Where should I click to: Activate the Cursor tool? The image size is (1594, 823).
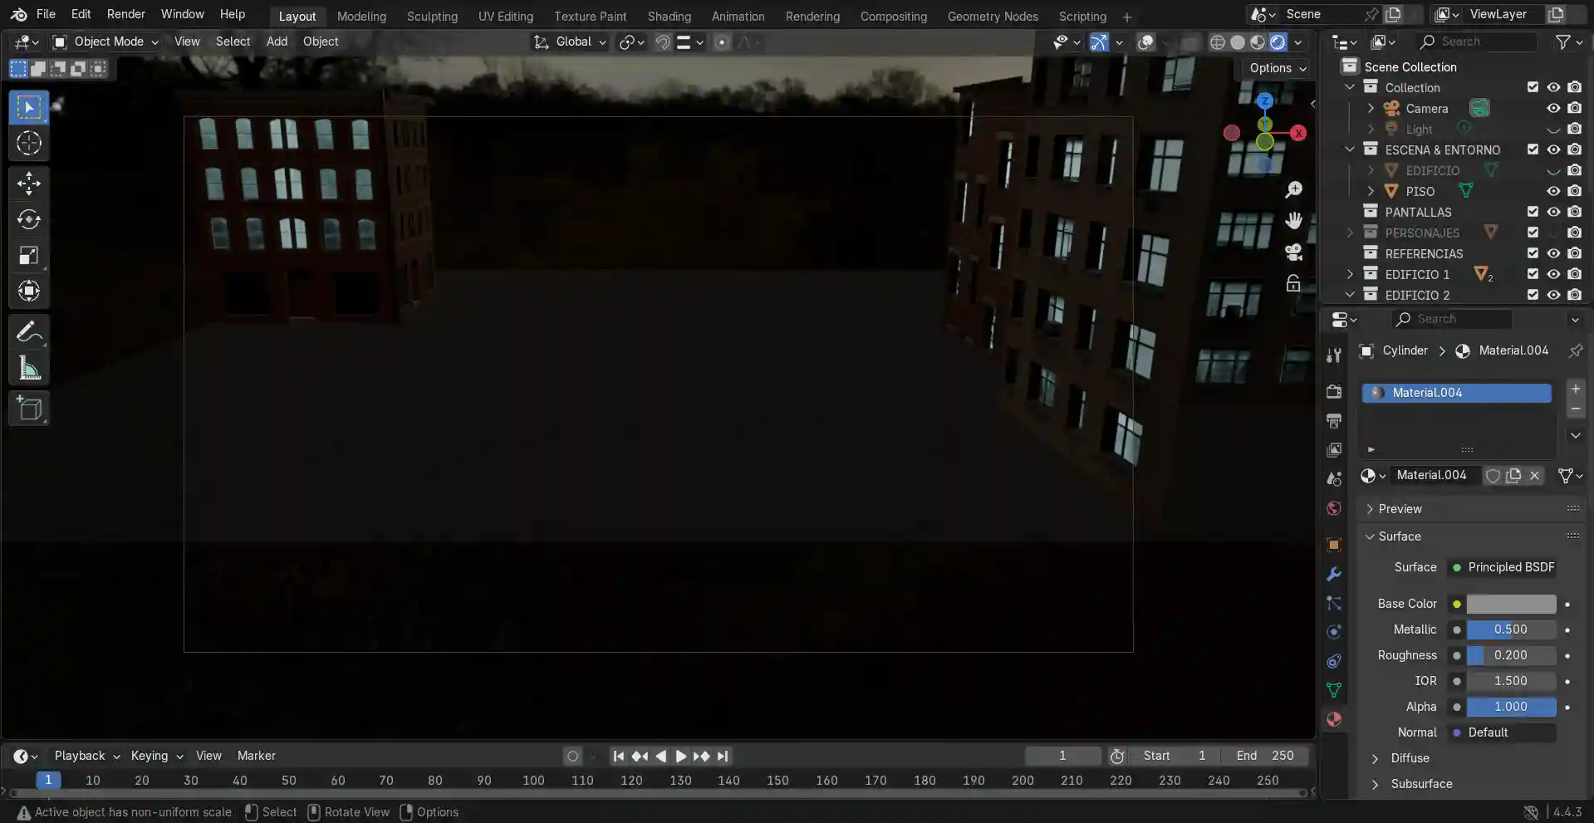tap(29, 143)
